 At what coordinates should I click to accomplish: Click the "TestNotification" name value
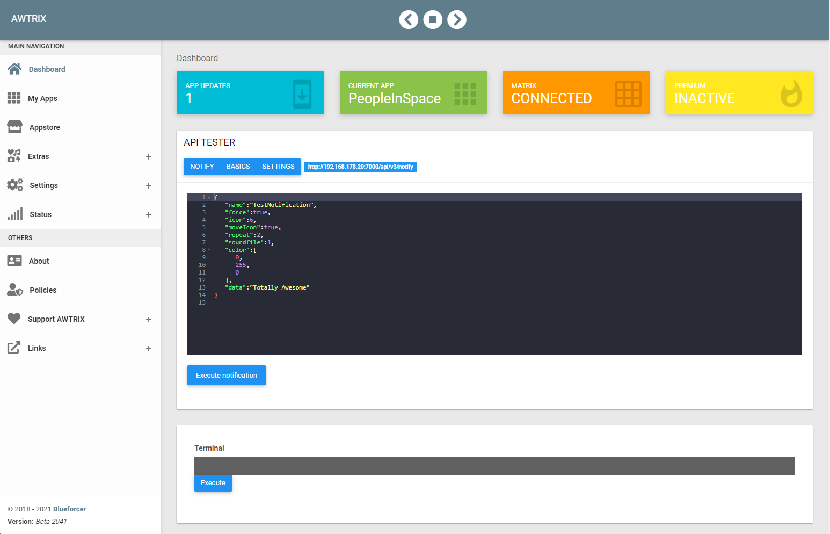[282, 205]
